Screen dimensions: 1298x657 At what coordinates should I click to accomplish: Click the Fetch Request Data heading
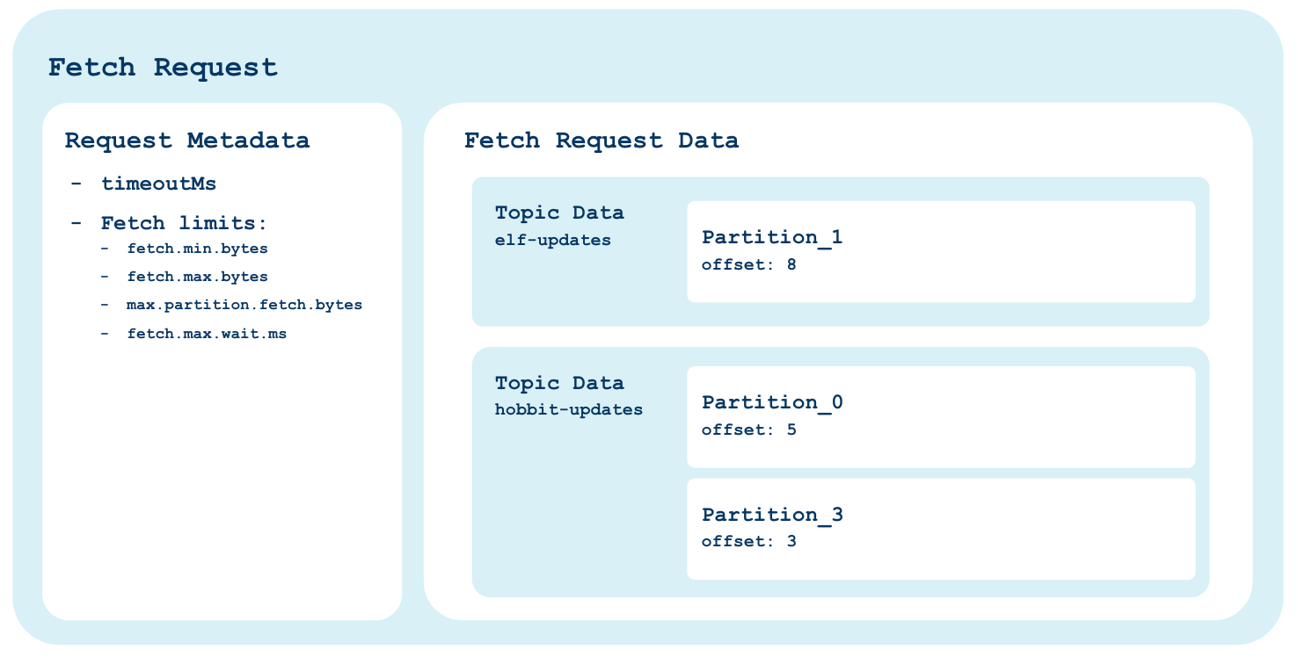[x=602, y=141]
